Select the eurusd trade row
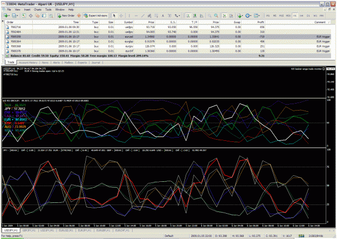This screenshot has width=337, height=239. click(x=168, y=37)
